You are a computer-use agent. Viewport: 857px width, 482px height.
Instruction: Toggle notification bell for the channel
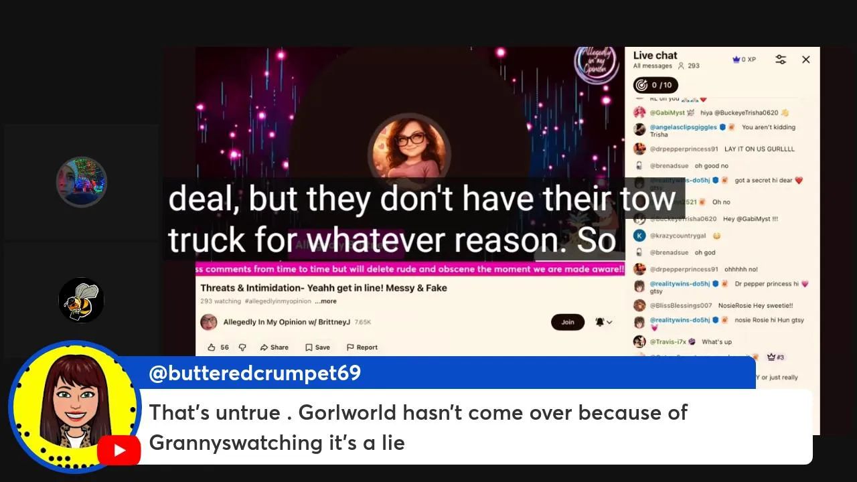599,322
